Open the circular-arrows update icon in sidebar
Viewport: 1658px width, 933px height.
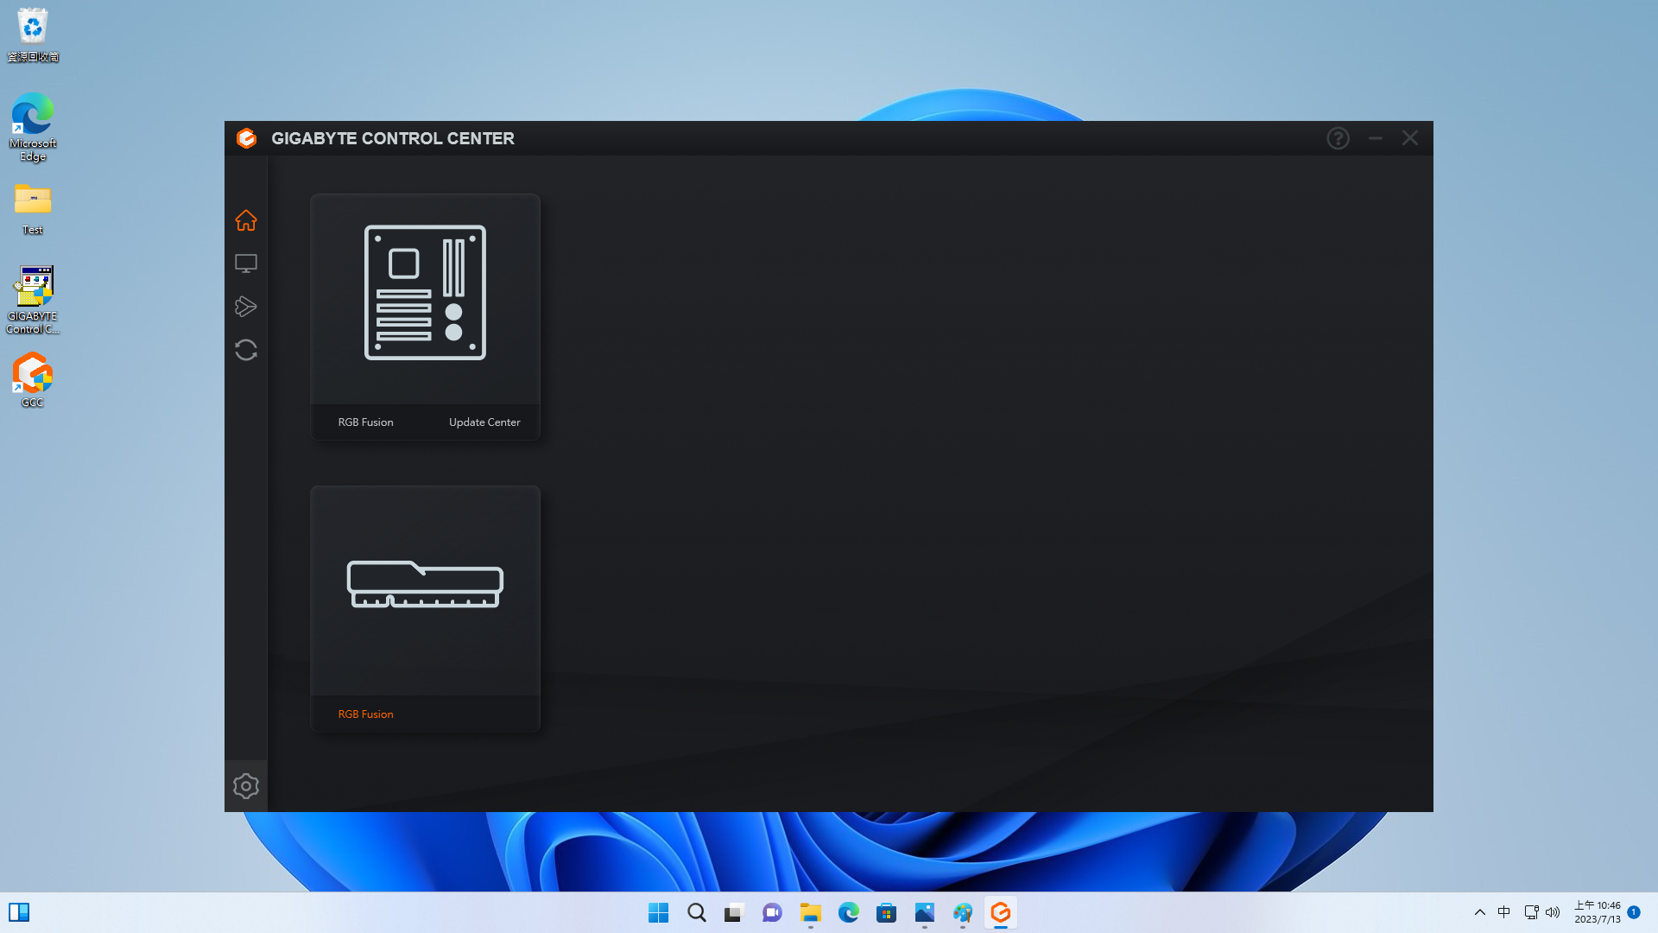[x=246, y=350]
